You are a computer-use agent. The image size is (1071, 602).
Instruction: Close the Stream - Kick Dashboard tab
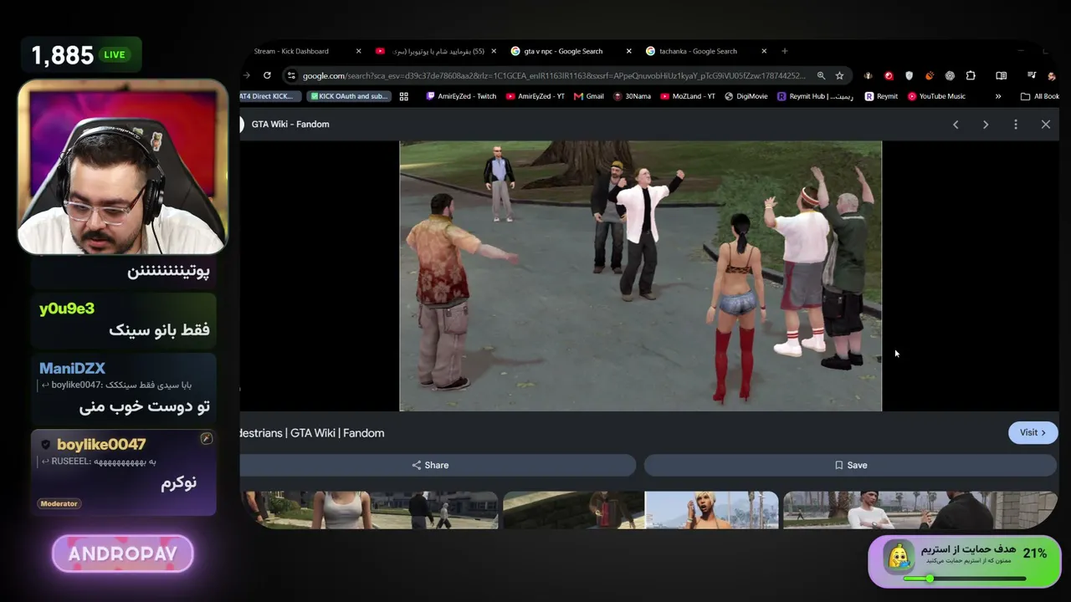(x=358, y=51)
